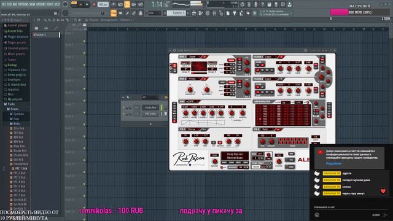Screen dimensions: 393x221
Task: Mute the FPC 1 Kick channel LED
Action: coord(123,114)
